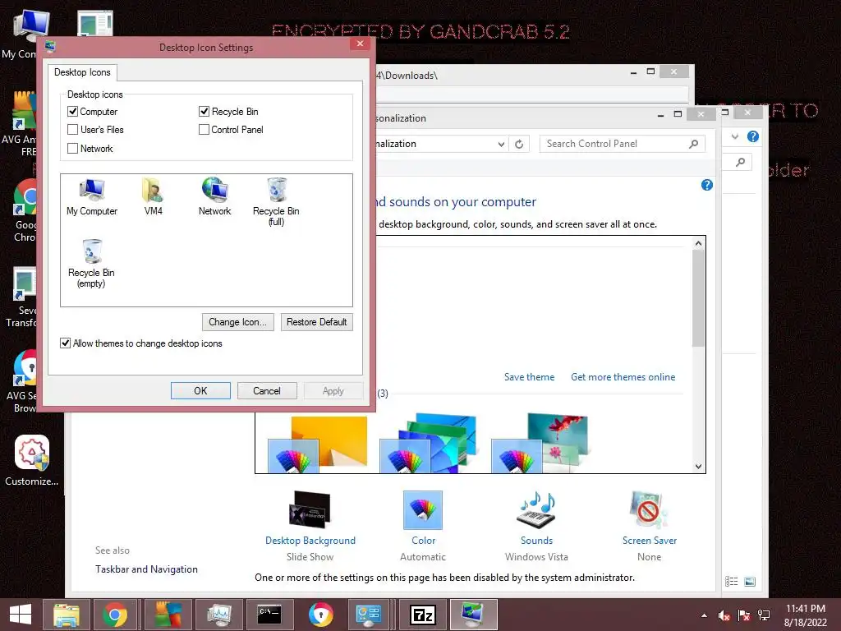The height and width of the screenshot is (631, 841).
Task: Expand the address bar history dropdown
Action: (500, 144)
